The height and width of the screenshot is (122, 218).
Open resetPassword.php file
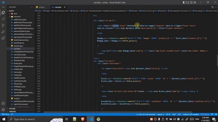[x=21, y=96]
